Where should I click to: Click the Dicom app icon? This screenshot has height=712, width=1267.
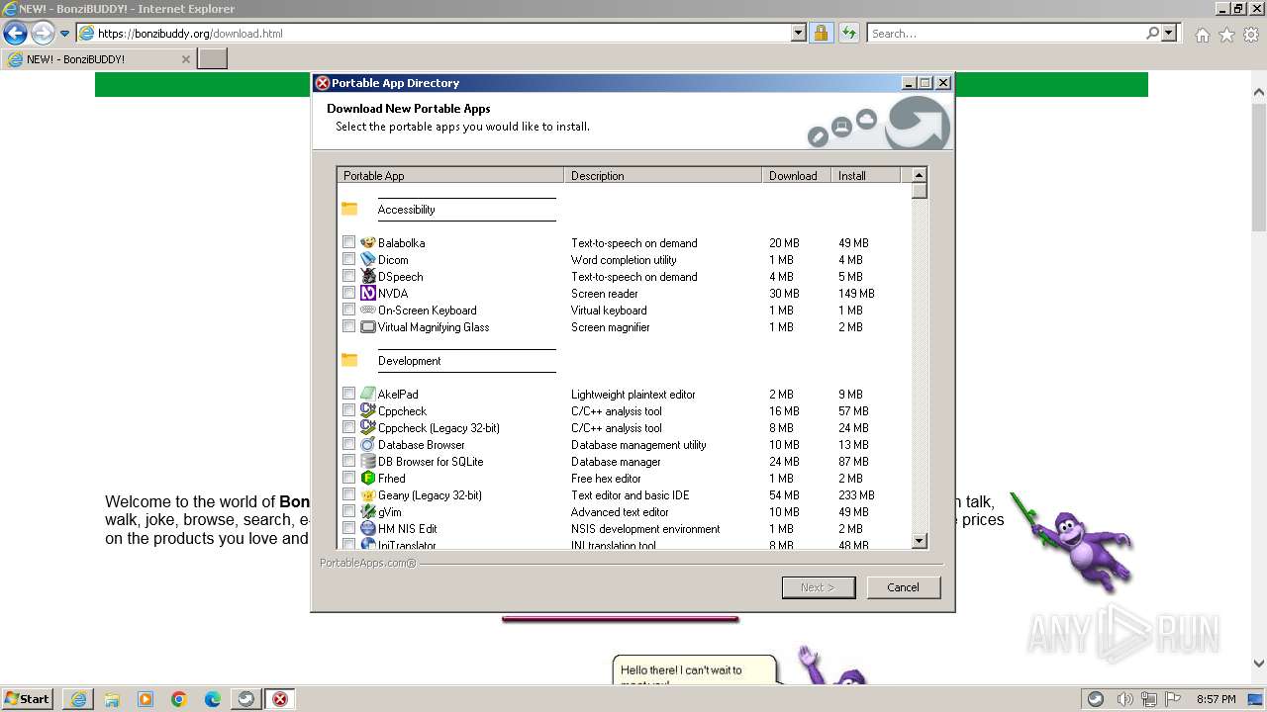tap(367, 260)
